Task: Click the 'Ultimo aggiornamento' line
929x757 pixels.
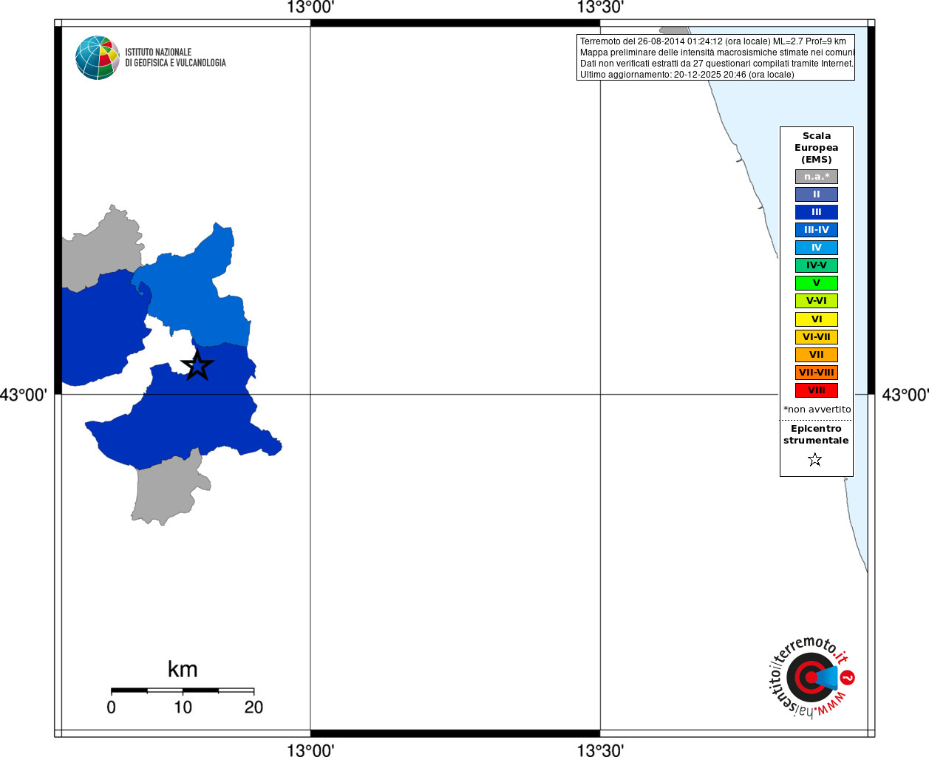Action: (687, 75)
